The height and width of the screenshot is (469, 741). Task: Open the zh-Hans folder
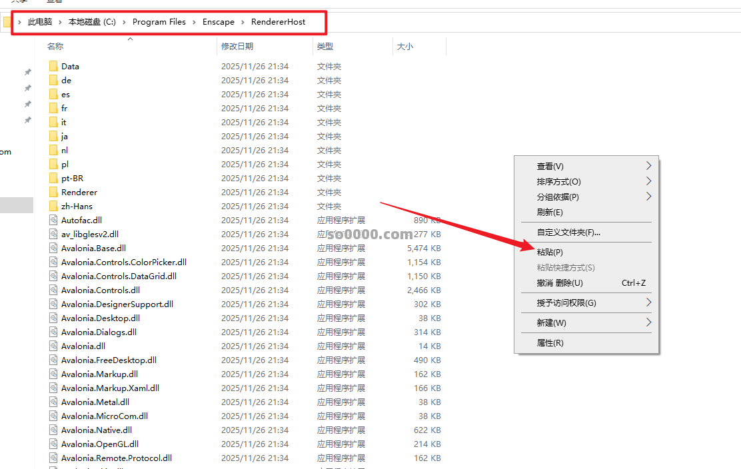73,206
